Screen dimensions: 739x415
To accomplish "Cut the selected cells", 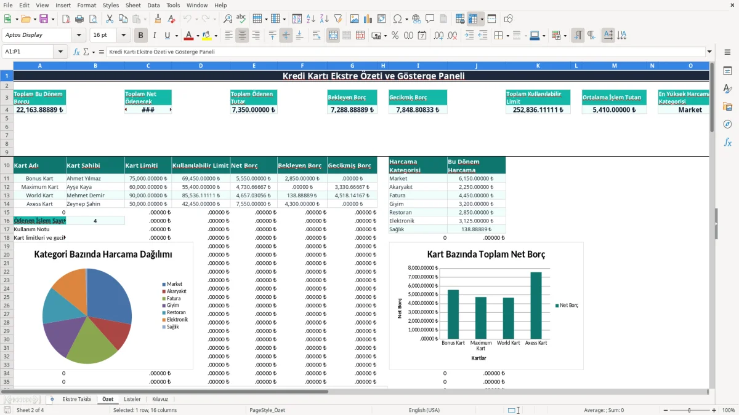I will (x=109, y=19).
